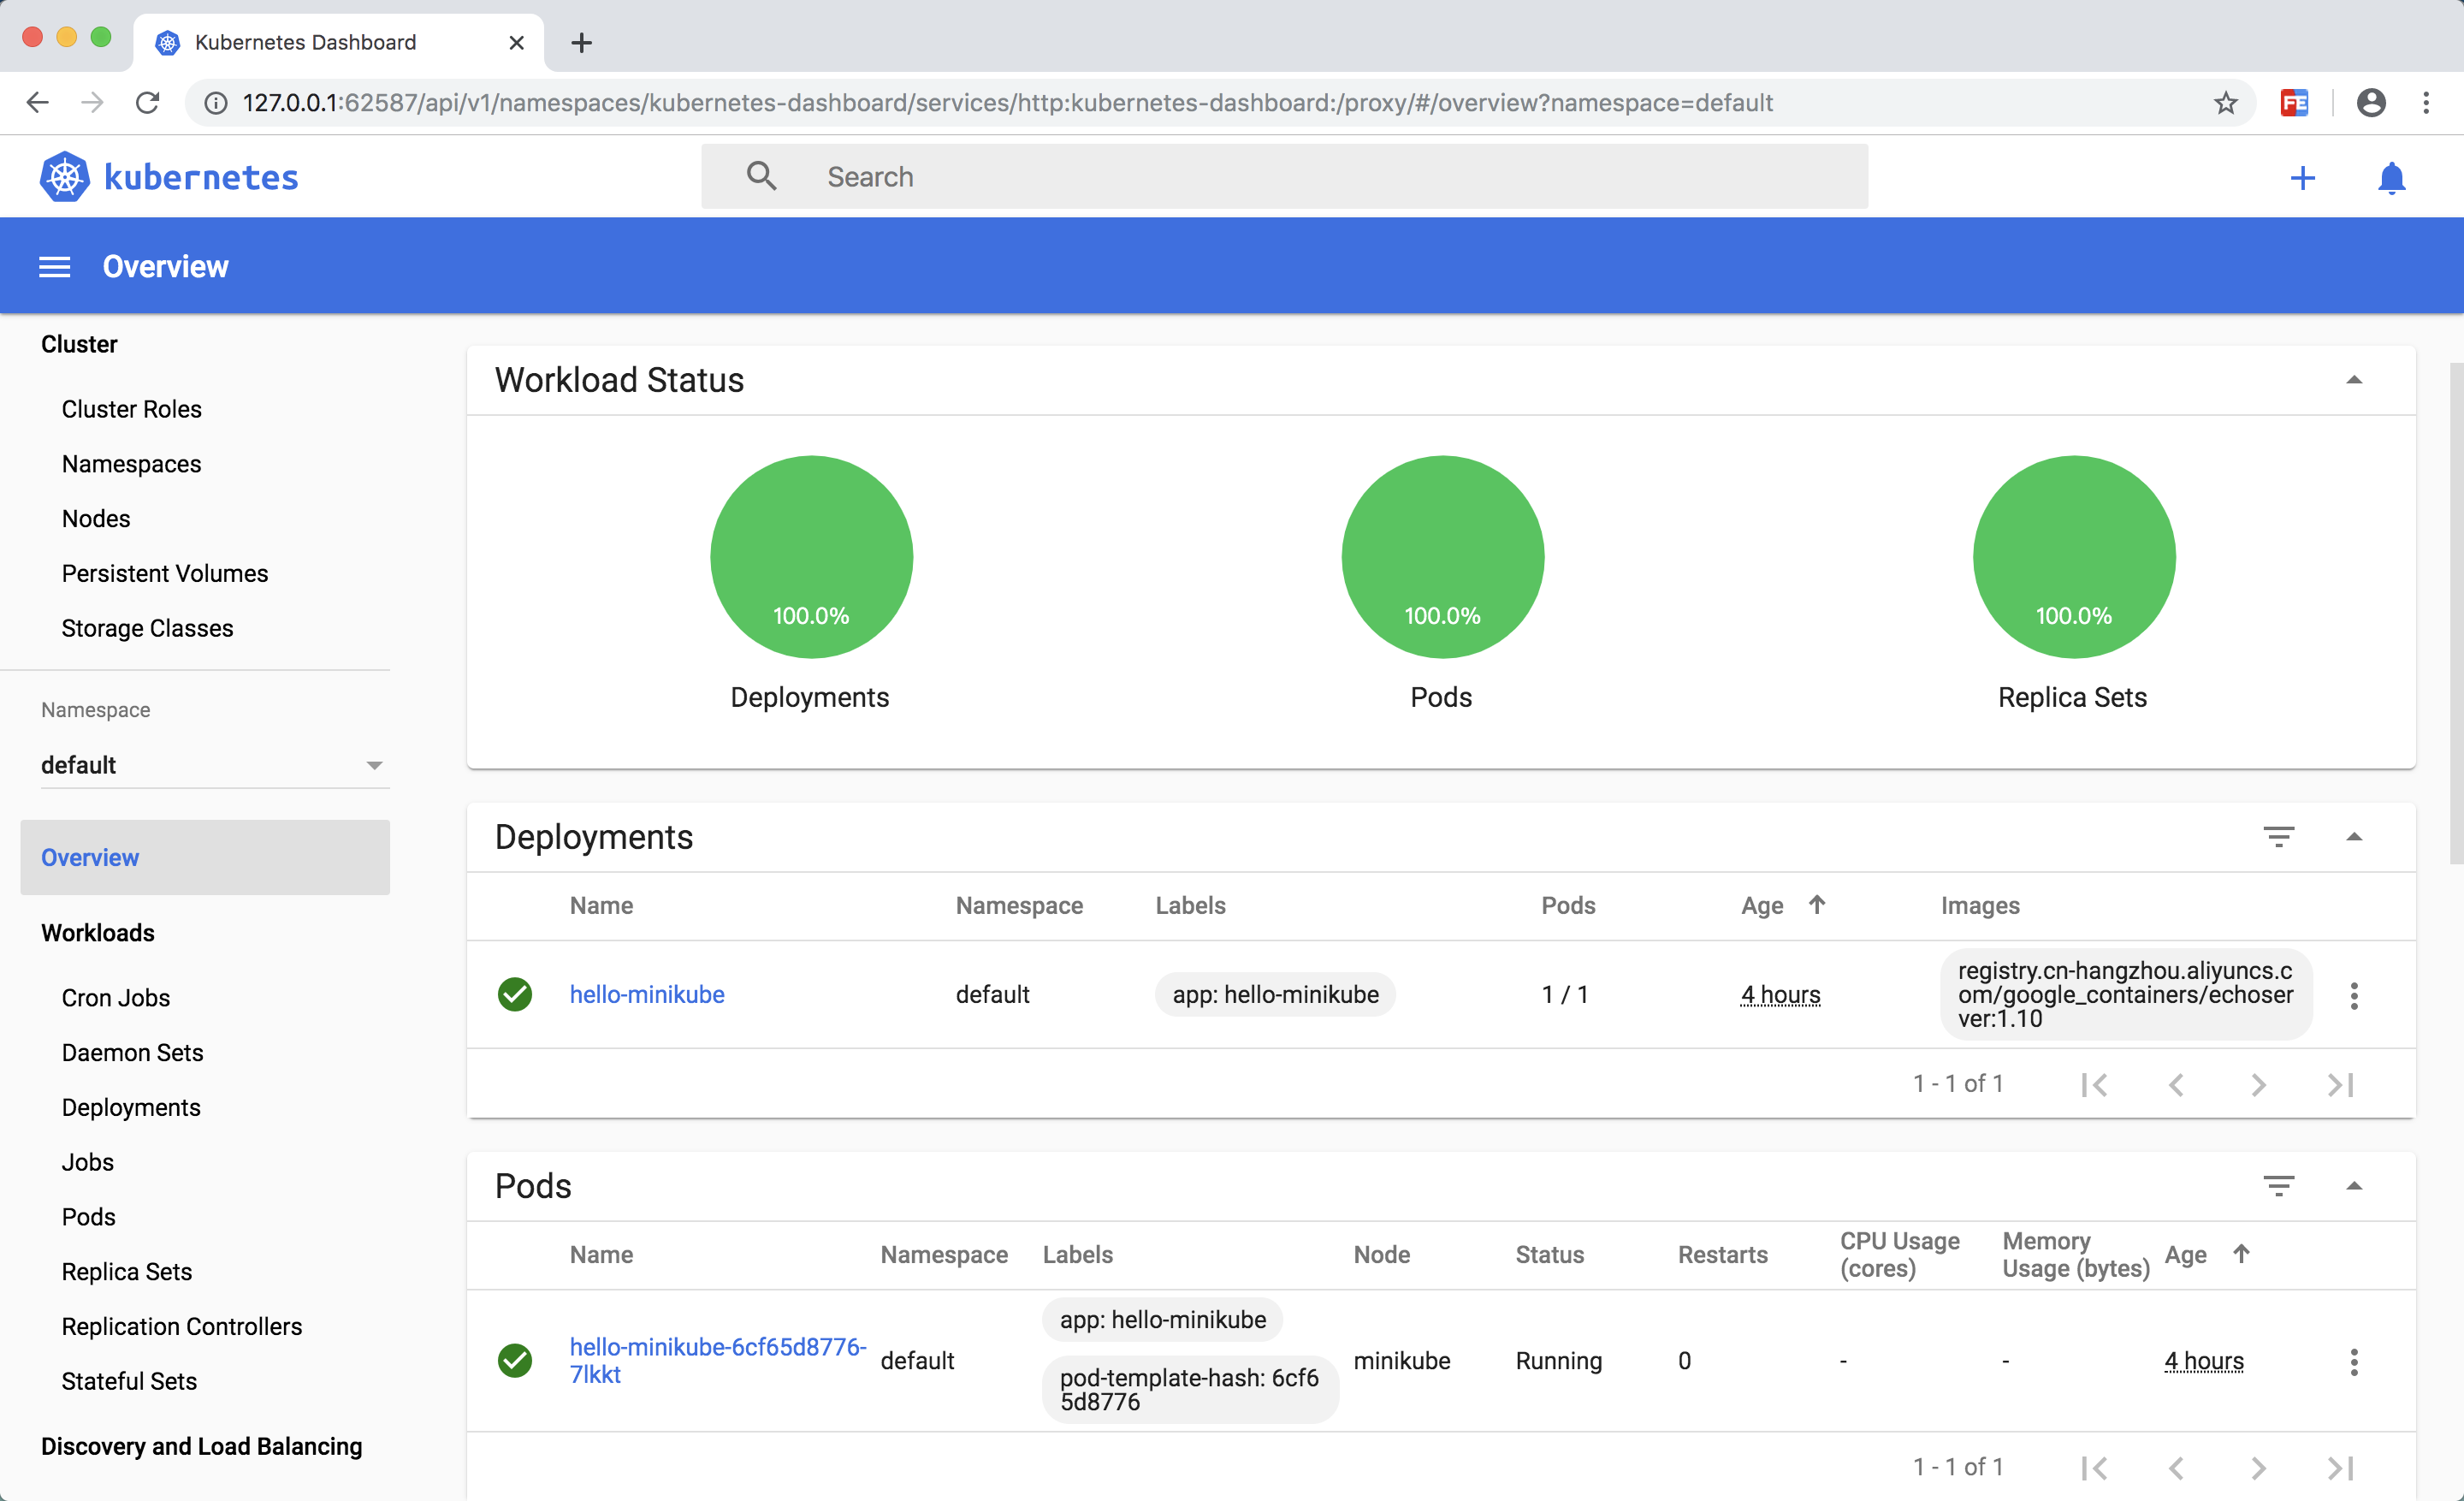Open the notifications bell icon
The height and width of the screenshot is (1501, 2464).
point(2391,178)
